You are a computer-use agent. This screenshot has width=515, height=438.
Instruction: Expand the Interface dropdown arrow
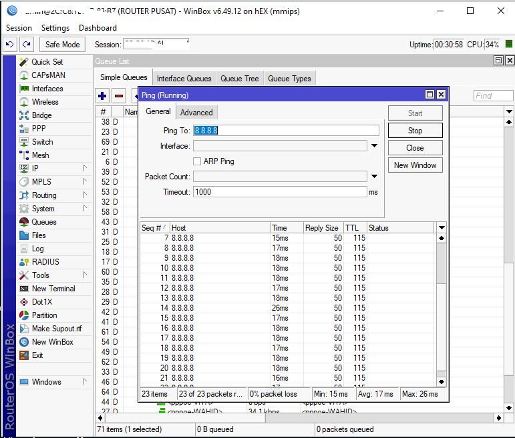pos(375,145)
